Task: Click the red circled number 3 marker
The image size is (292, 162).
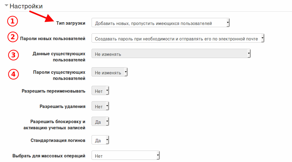Action: (x=13, y=55)
